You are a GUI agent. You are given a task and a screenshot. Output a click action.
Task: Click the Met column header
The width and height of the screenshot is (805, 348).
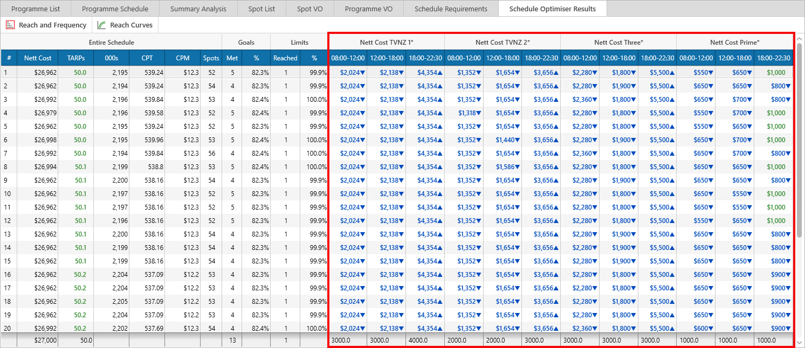[x=232, y=58]
